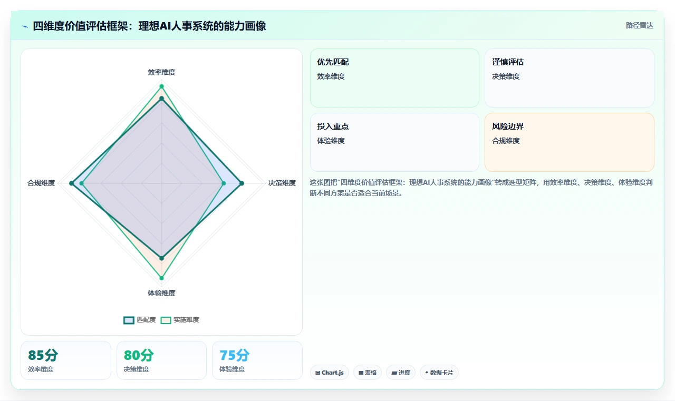The height and width of the screenshot is (401, 675).
Task: Click the 四维度价值评估框架 header title
Action: [149, 26]
